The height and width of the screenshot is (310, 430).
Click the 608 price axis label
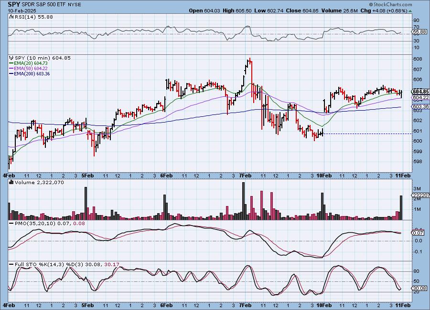[x=418, y=59]
